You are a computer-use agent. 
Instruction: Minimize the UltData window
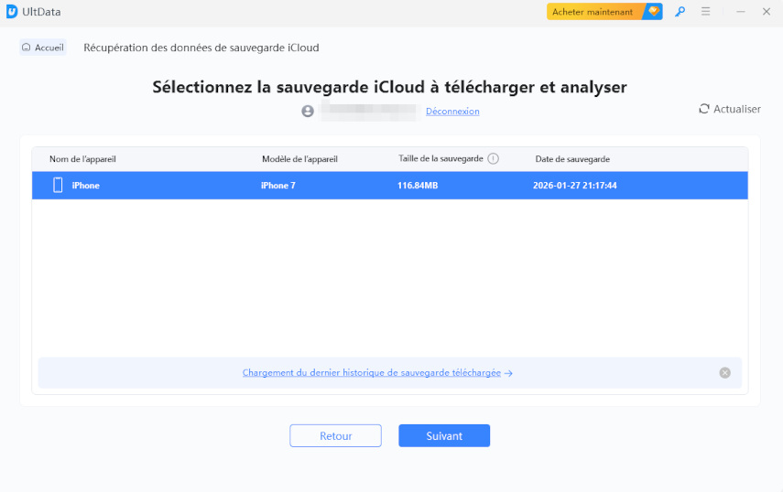(x=741, y=12)
